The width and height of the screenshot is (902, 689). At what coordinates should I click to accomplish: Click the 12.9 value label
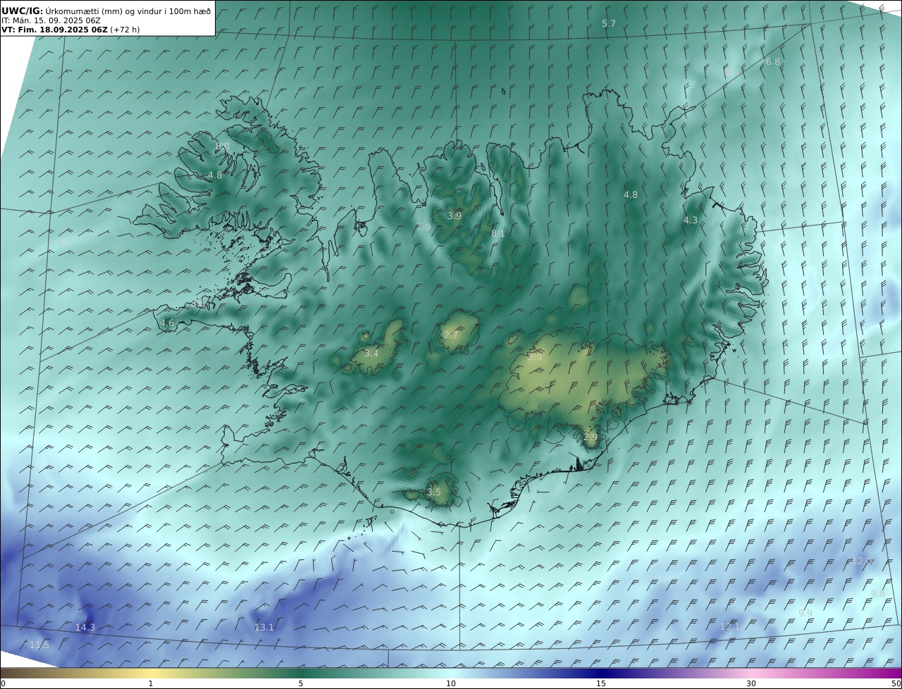pyautogui.click(x=863, y=561)
